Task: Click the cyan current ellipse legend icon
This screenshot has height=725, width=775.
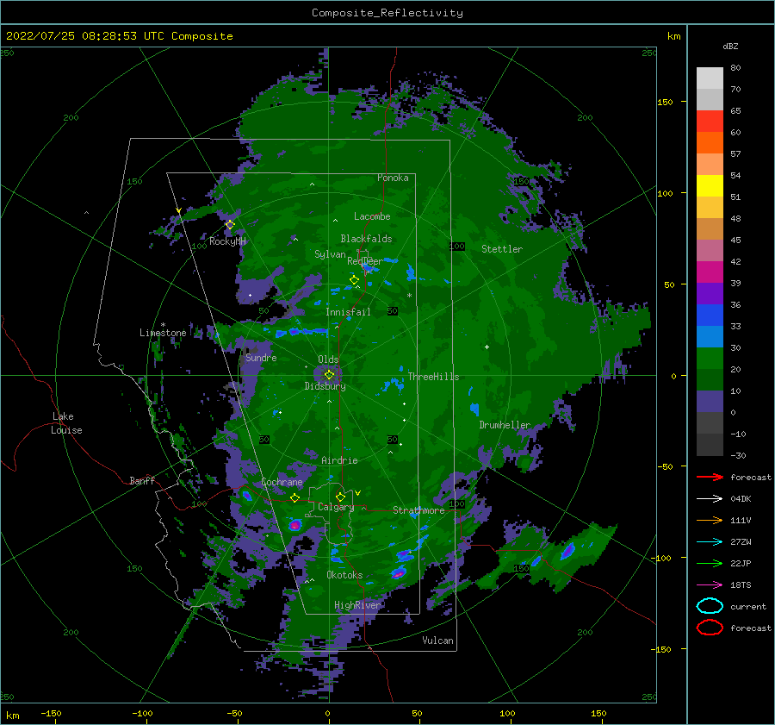Action: [710, 606]
